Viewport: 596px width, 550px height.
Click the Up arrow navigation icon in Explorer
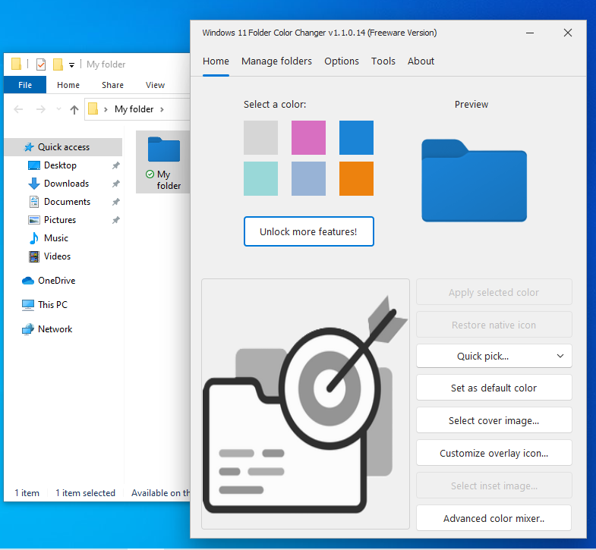click(74, 109)
